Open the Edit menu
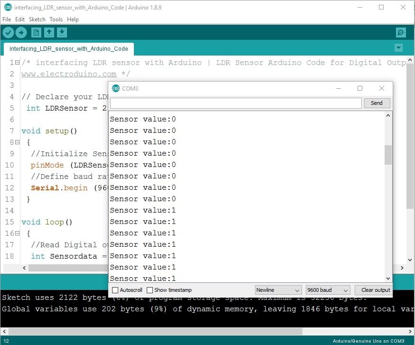415x345 pixels. tap(20, 19)
